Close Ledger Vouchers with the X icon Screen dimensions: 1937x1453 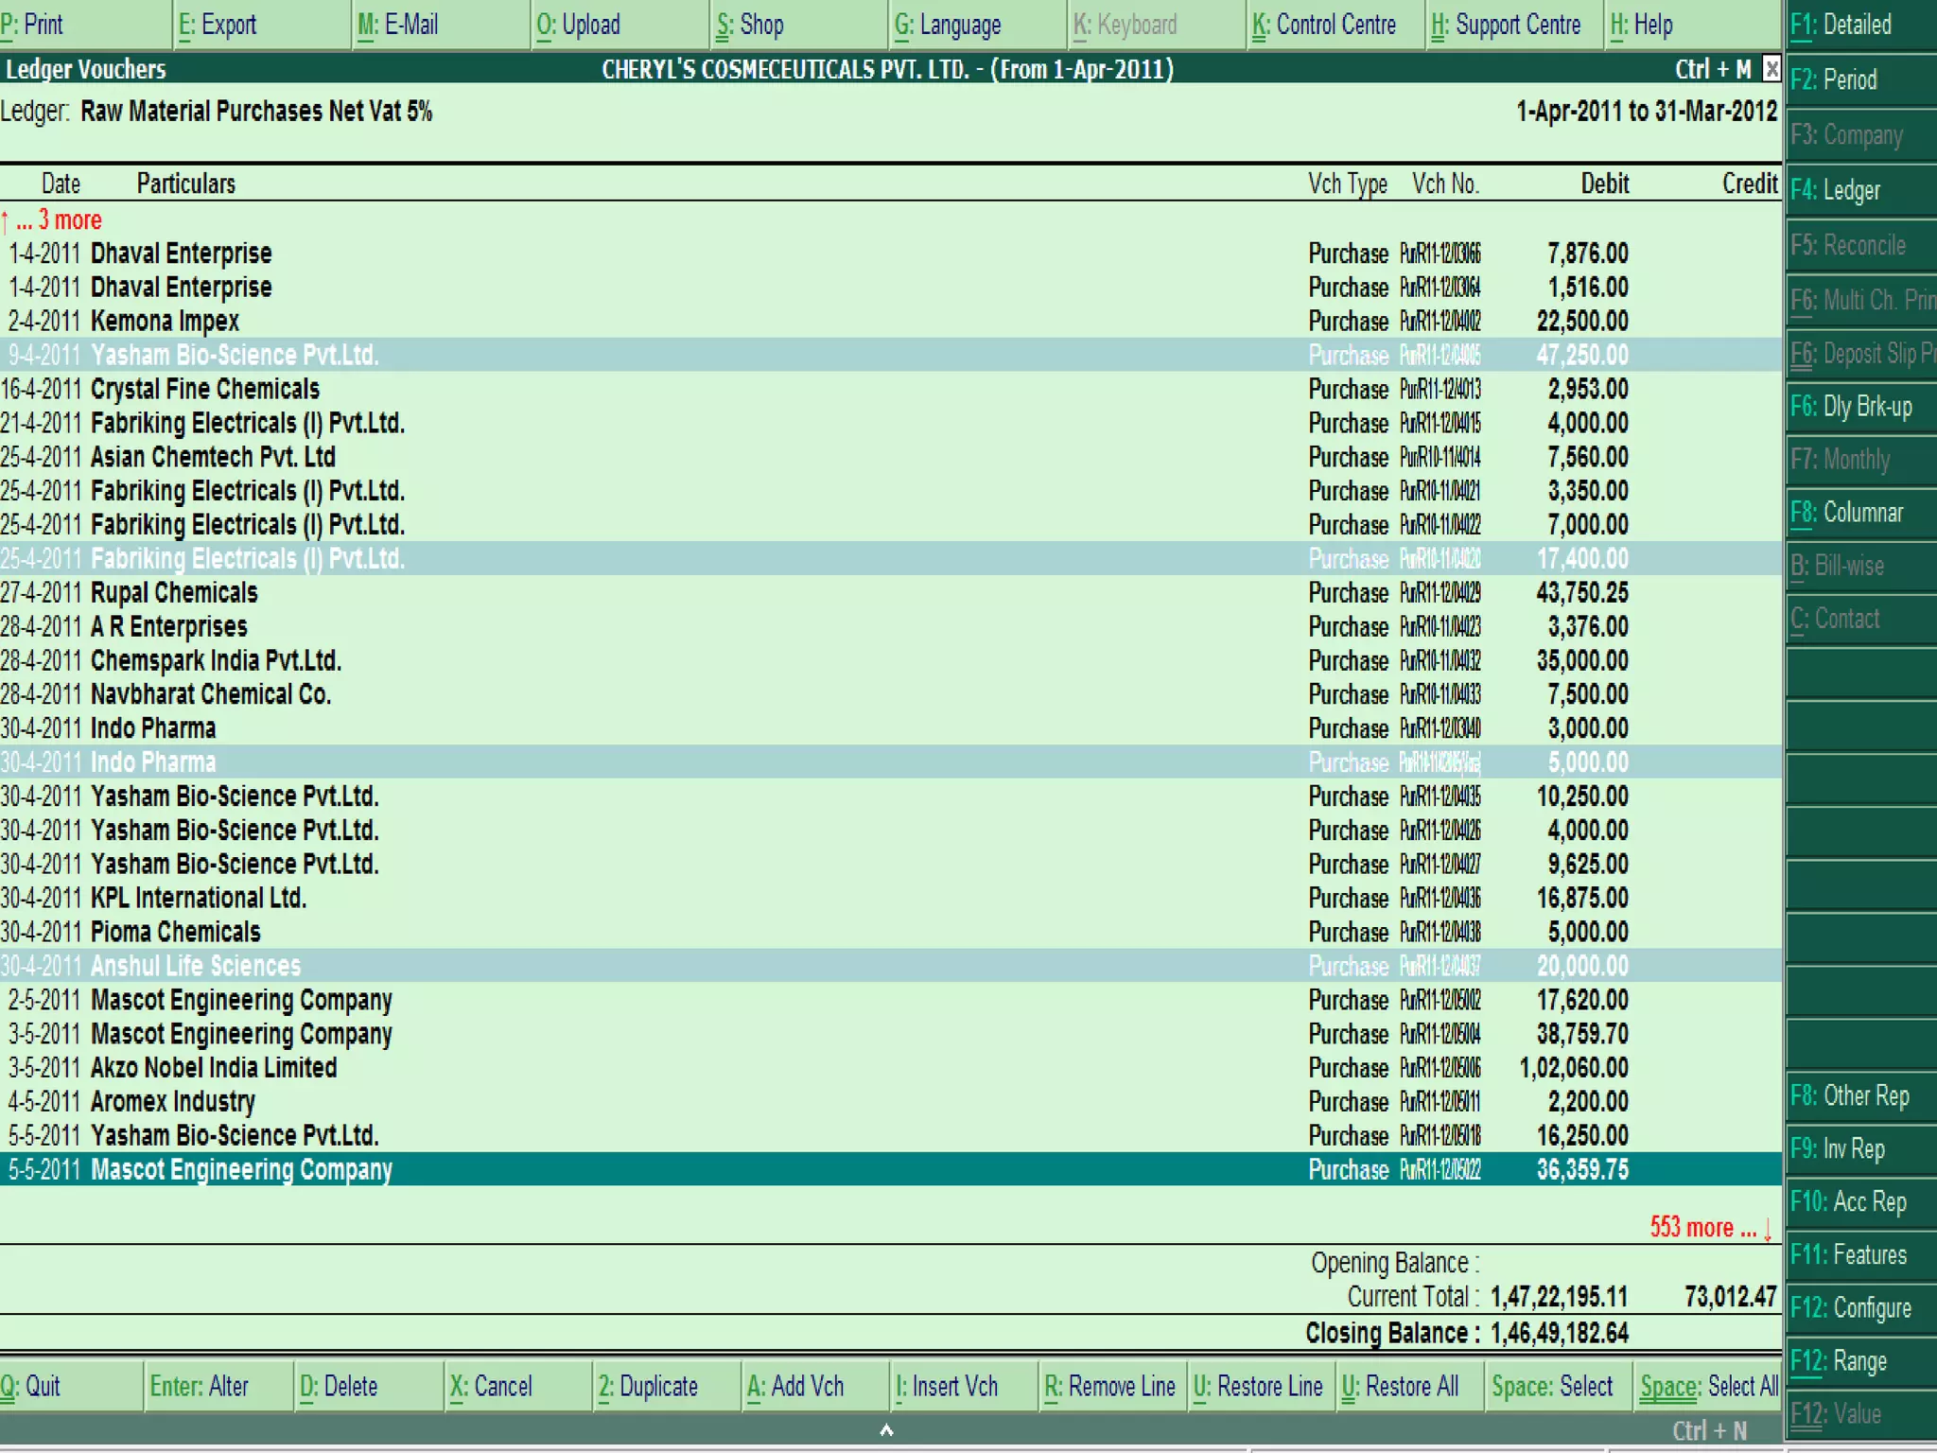[x=1771, y=69]
